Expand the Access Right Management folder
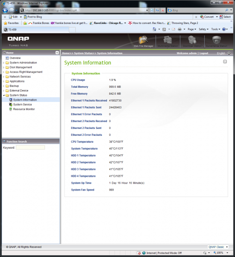 (3, 72)
